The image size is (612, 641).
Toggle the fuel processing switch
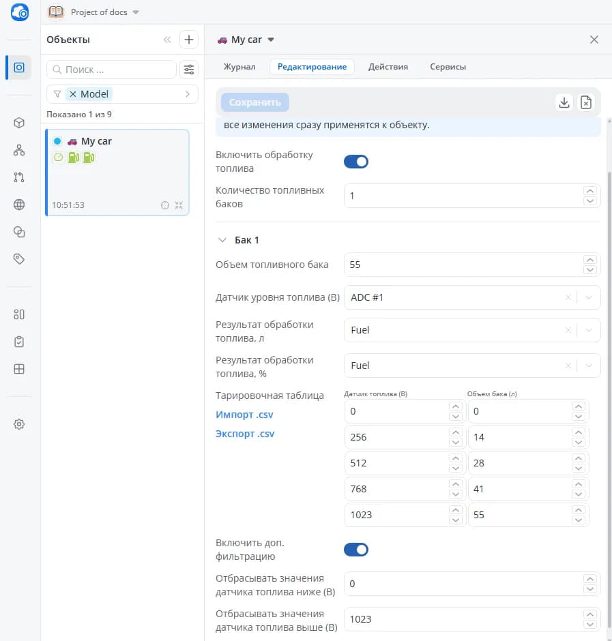(356, 162)
